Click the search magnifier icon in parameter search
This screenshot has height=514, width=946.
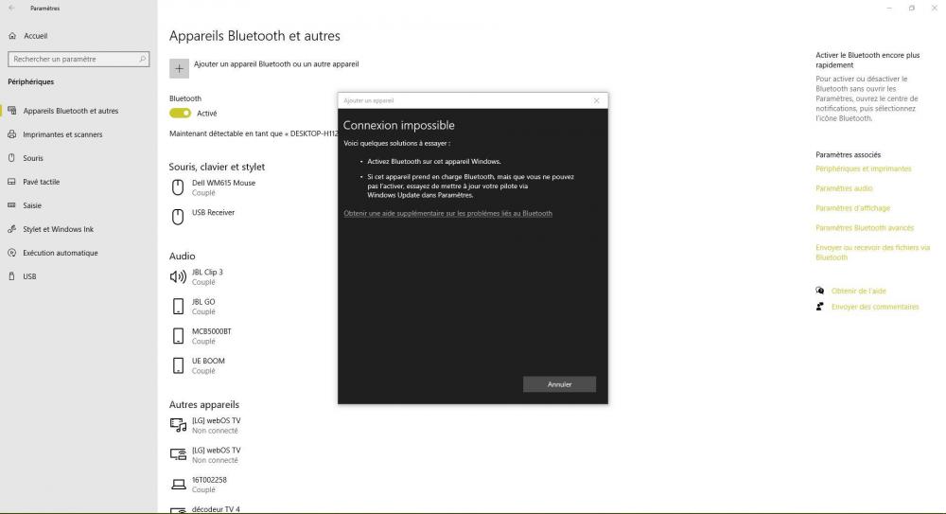coord(143,60)
